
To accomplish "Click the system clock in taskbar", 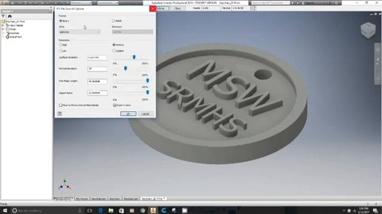I will click(x=363, y=210).
